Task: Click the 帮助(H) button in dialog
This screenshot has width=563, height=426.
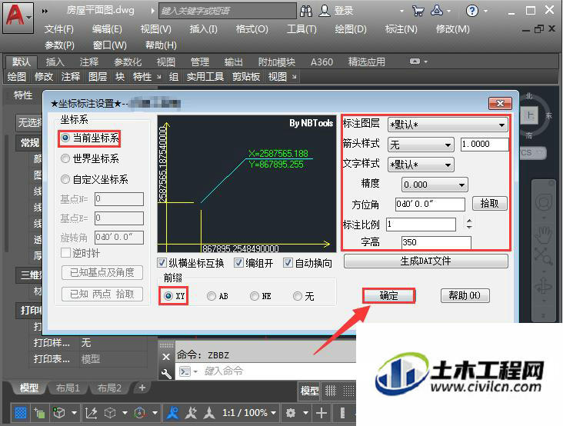Action: (x=465, y=296)
